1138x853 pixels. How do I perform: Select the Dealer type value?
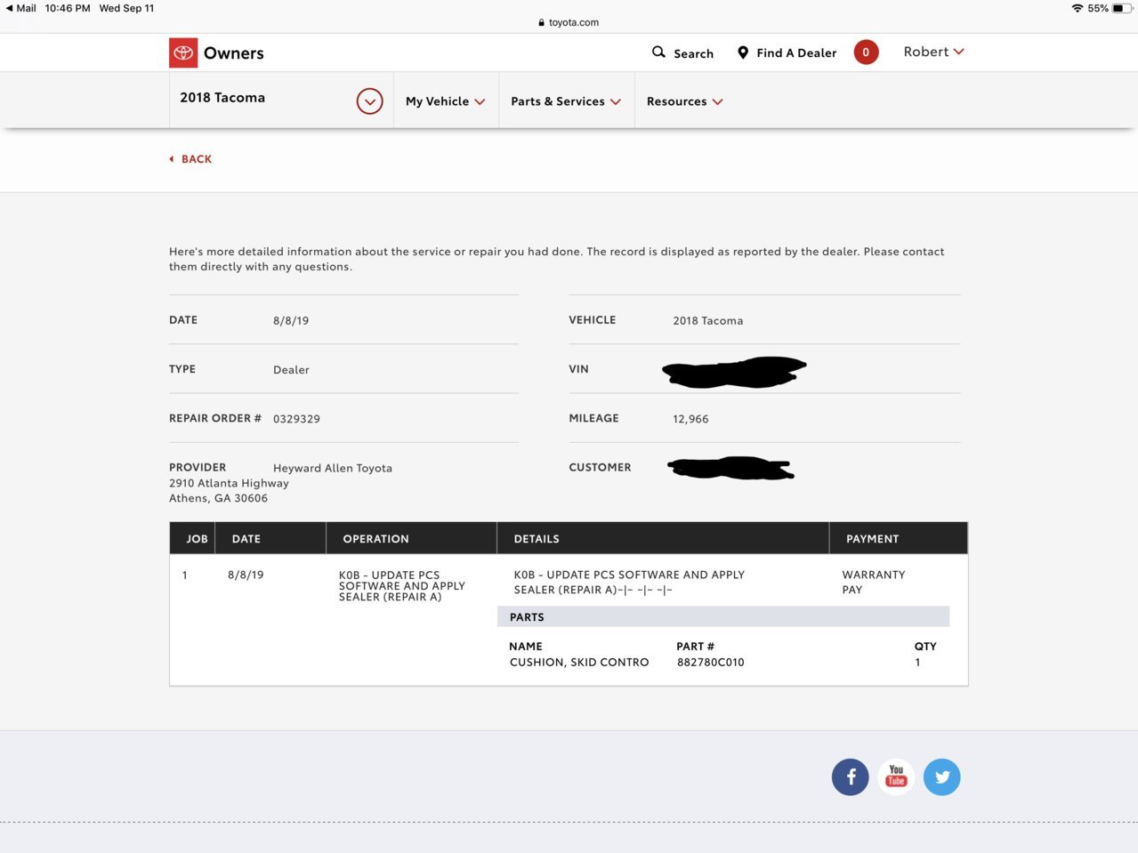pos(291,370)
